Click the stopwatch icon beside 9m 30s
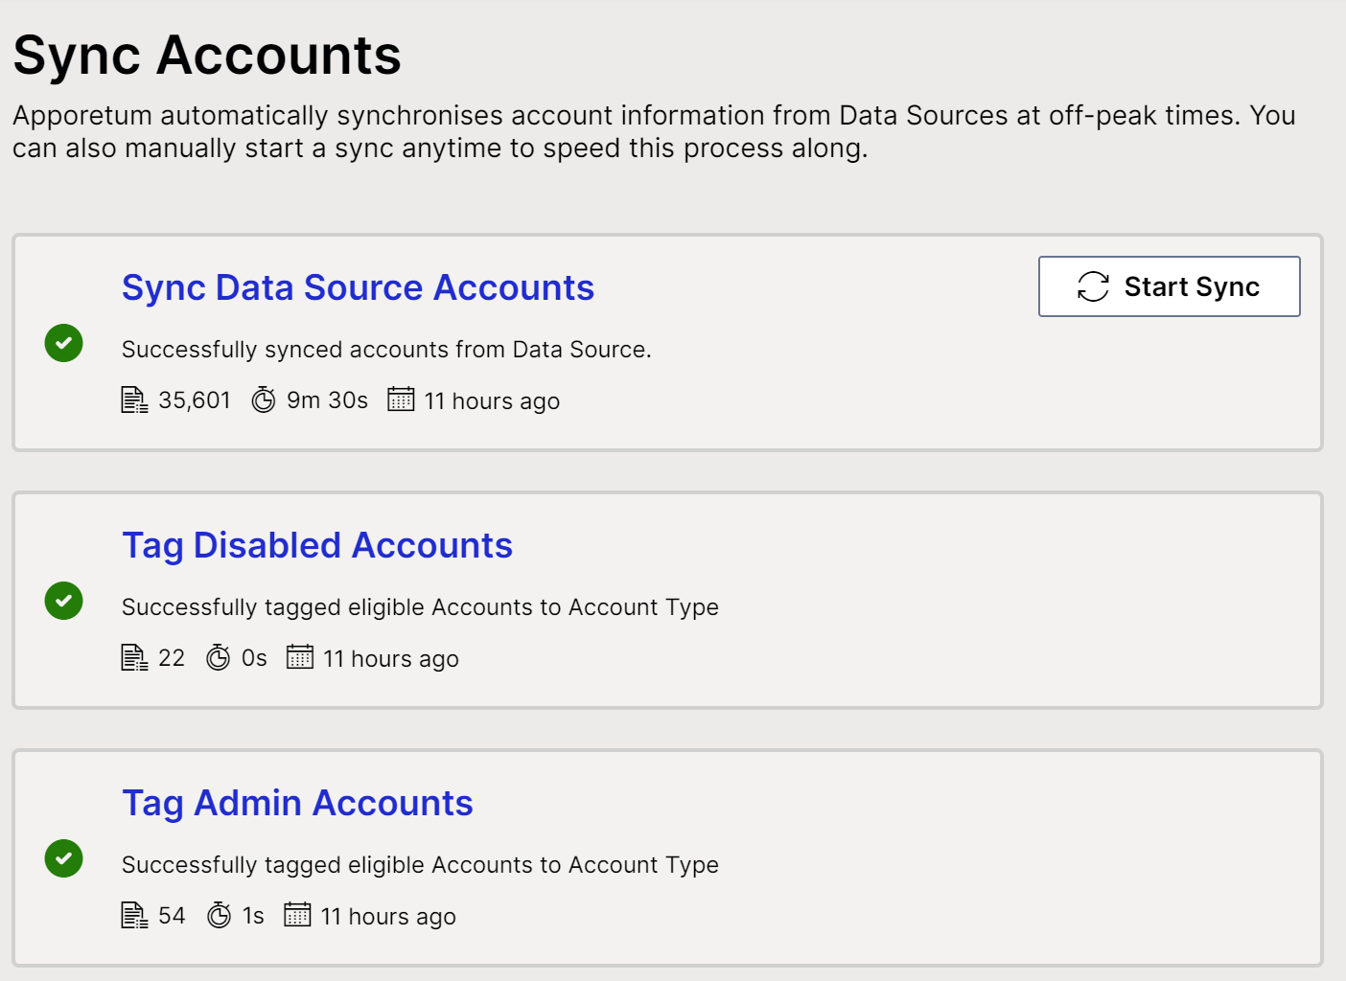Image resolution: width=1346 pixels, height=981 pixels. 264,399
